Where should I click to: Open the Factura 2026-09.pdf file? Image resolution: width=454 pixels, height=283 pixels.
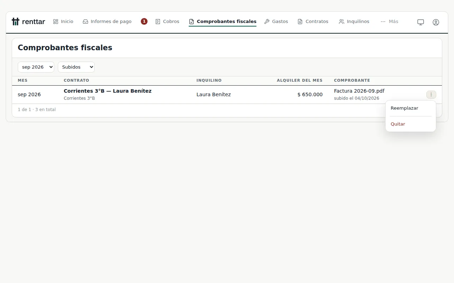359,91
